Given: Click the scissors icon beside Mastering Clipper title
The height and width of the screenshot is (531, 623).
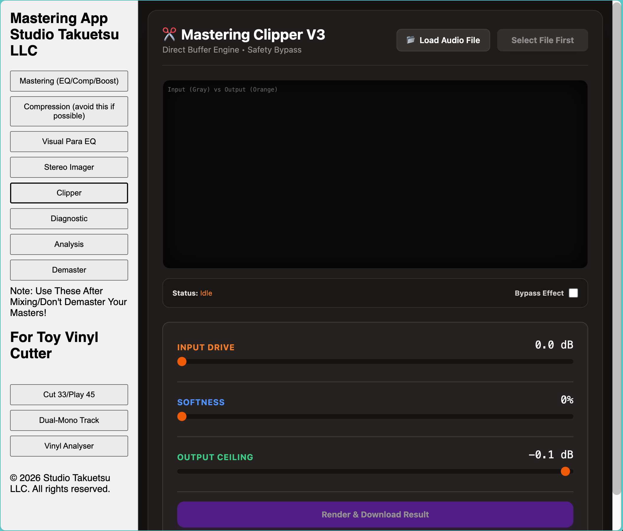Looking at the screenshot, I should pyautogui.click(x=169, y=34).
